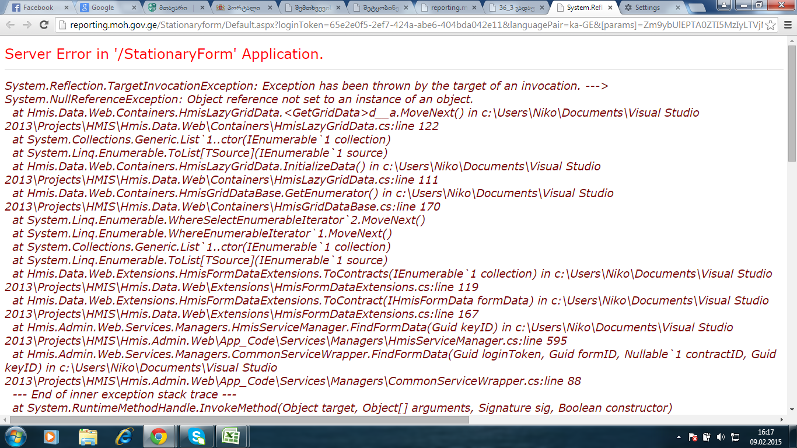Click the volume speaker icon in tray
The width and height of the screenshot is (797, 448).
(721, 437)
